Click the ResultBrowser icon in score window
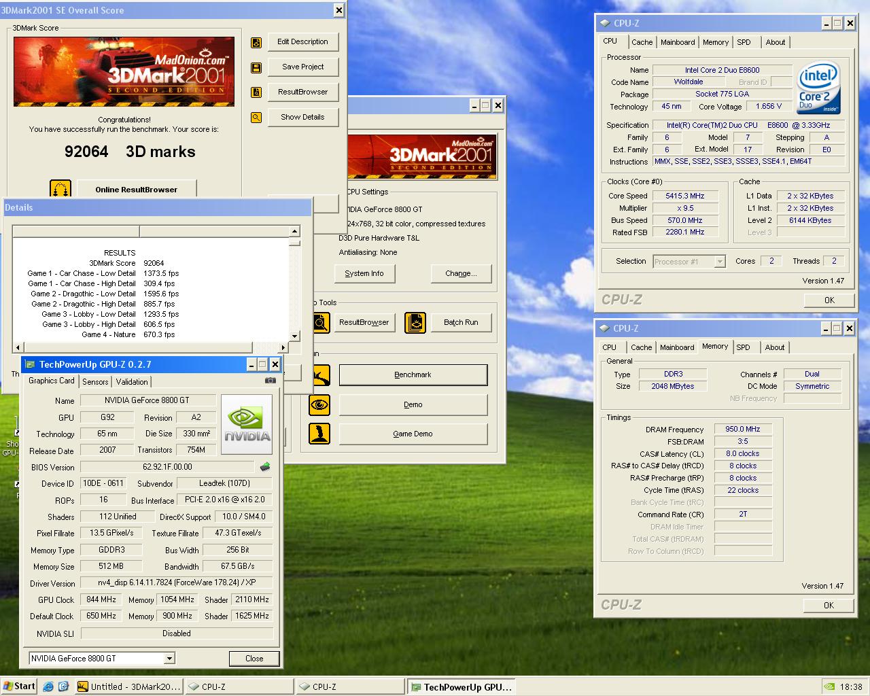This screenshot has width=870, height=696. pos(256,92)
